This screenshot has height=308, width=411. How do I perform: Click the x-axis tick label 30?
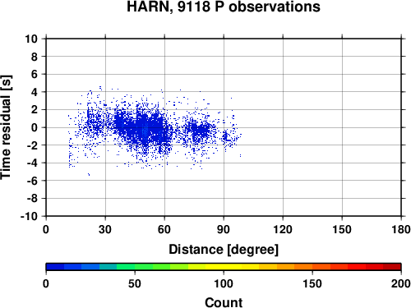(x=105, y=229)
